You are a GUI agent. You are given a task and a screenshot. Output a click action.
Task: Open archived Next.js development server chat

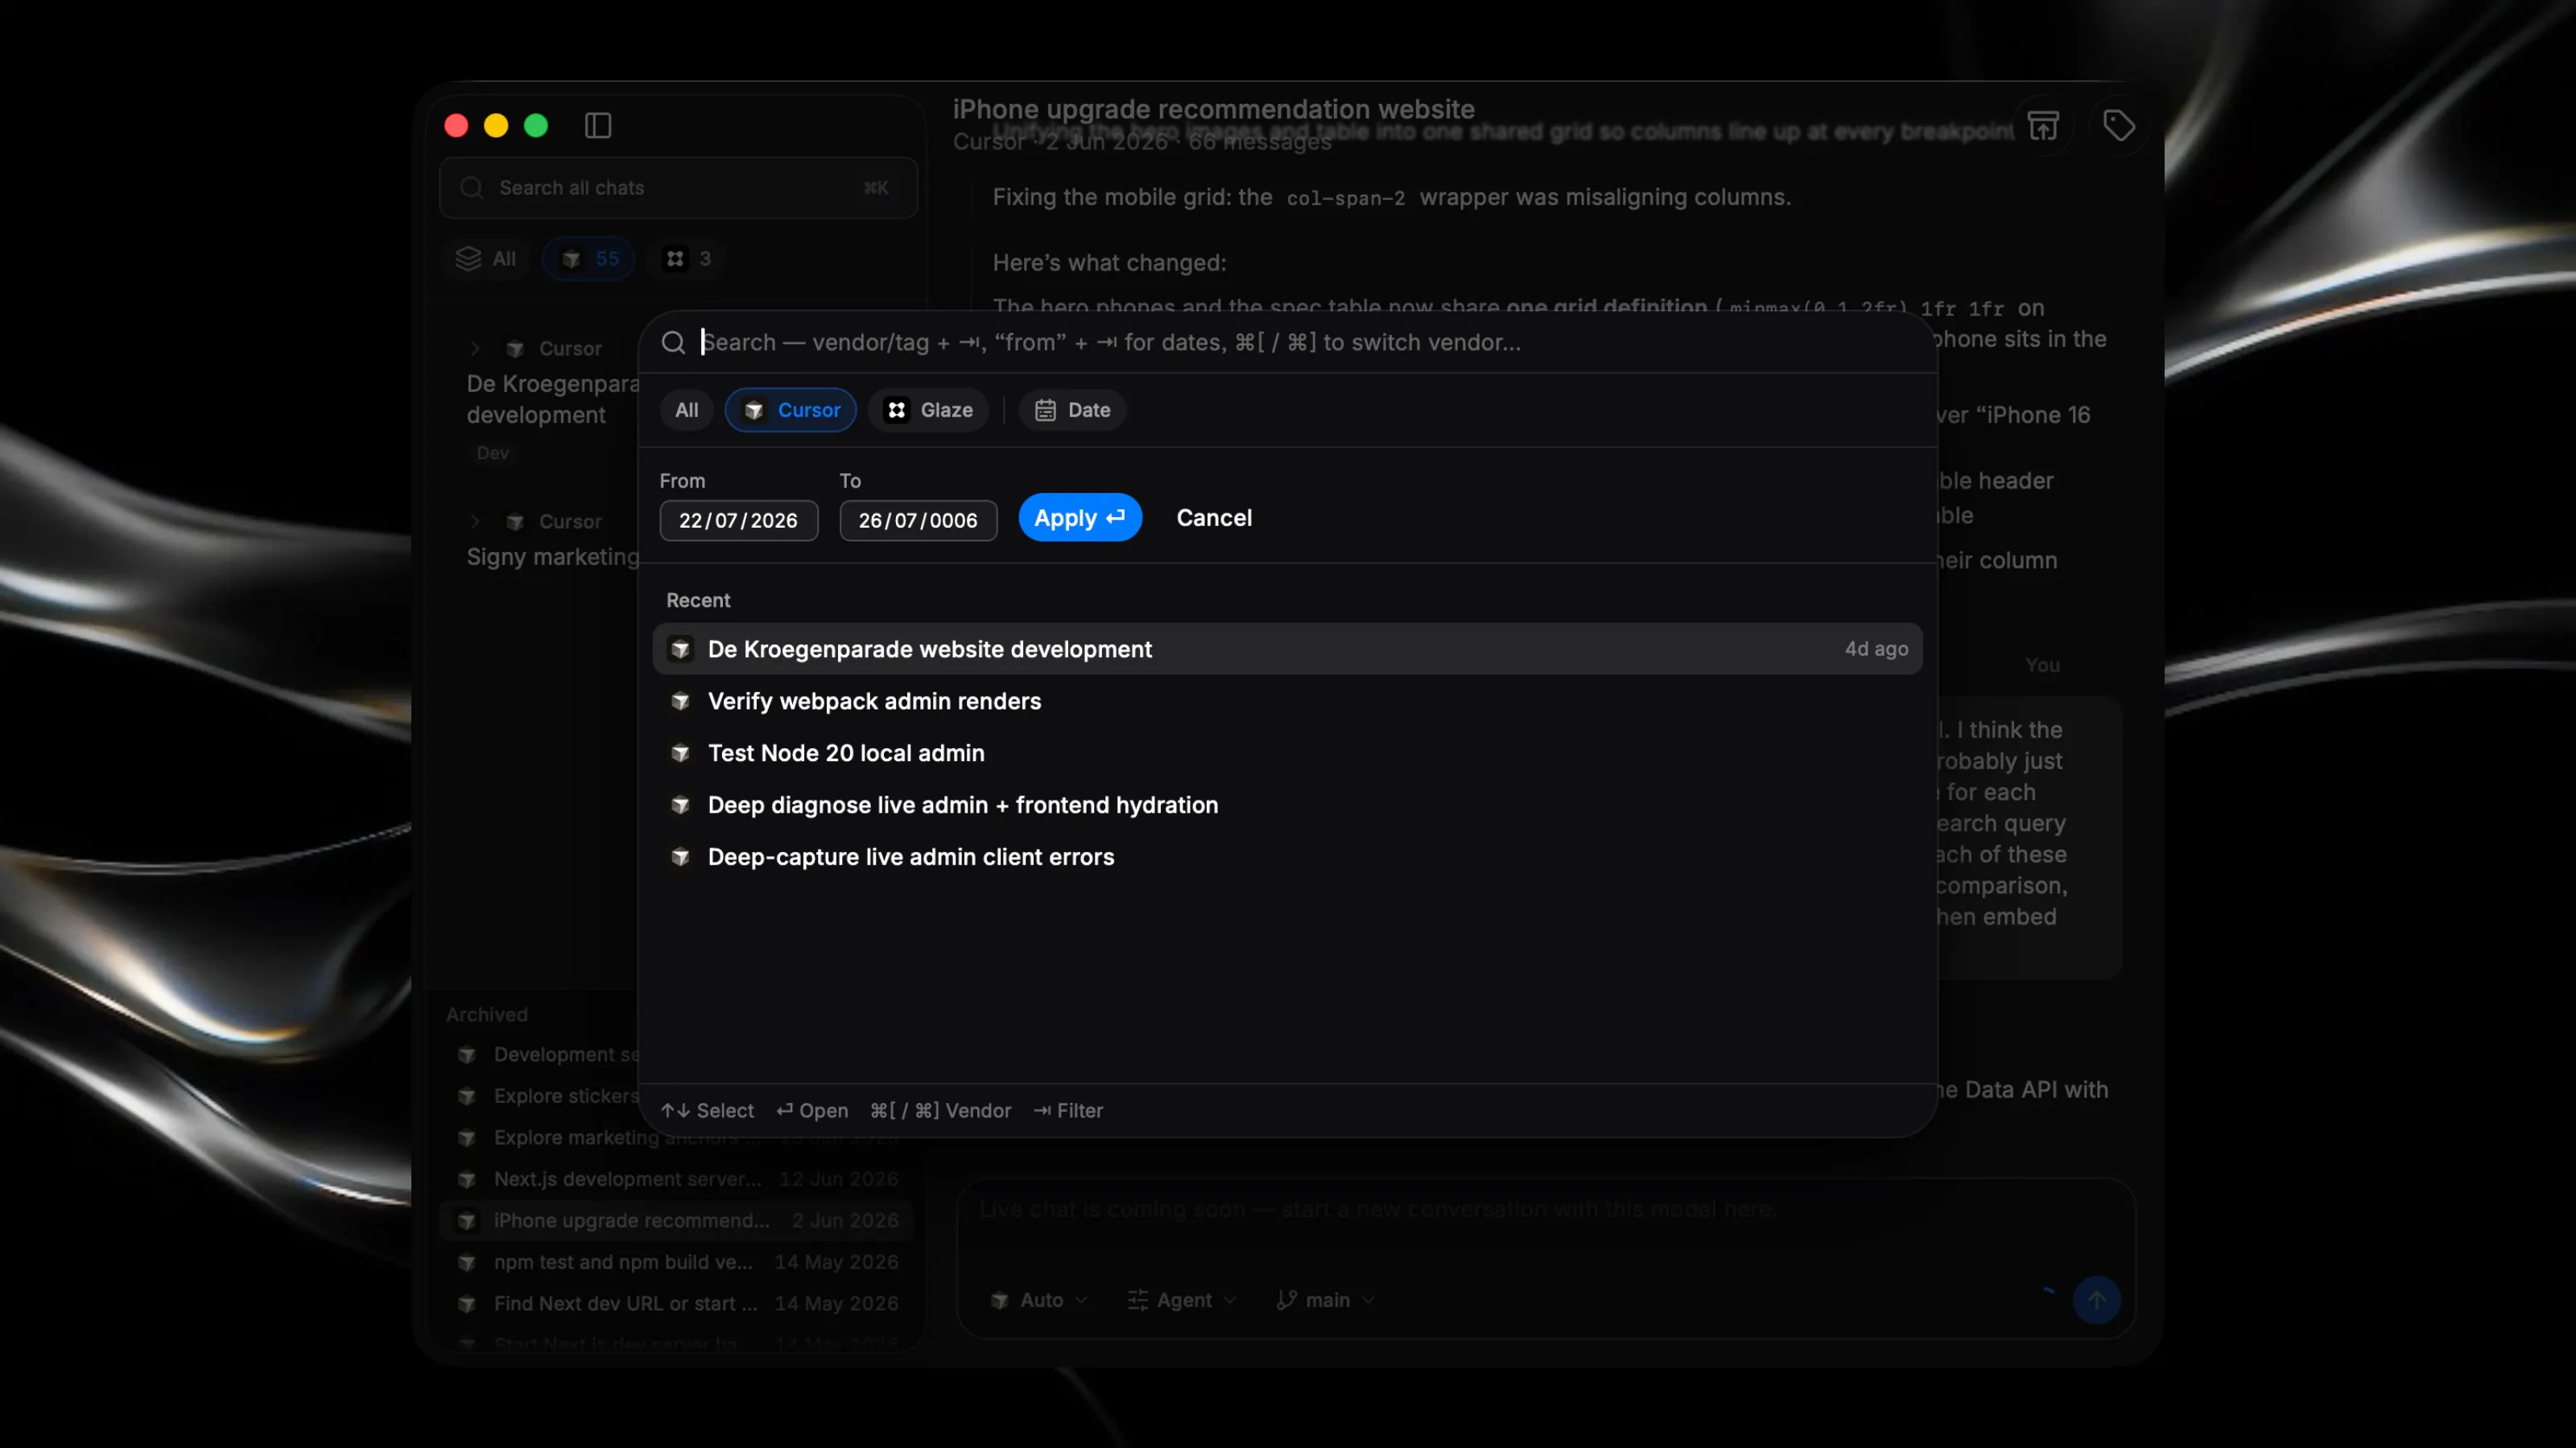click(676, 1179)
